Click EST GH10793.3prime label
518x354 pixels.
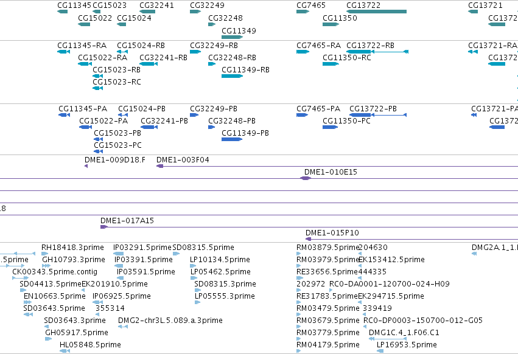73,260
